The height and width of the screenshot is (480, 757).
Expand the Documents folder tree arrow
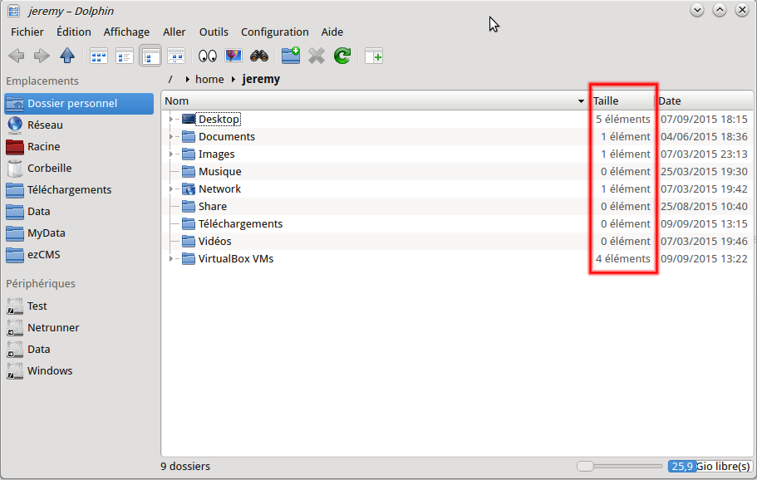coord(170,137)
